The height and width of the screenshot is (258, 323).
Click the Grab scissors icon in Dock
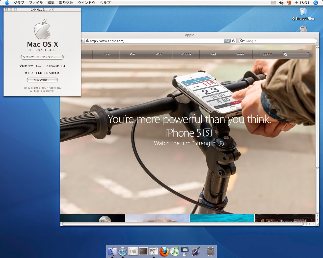[154, 251]
